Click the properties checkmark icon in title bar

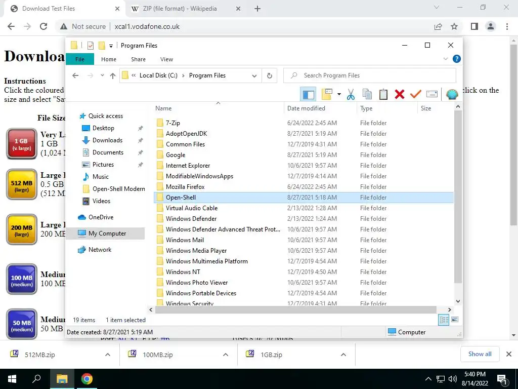90,46
